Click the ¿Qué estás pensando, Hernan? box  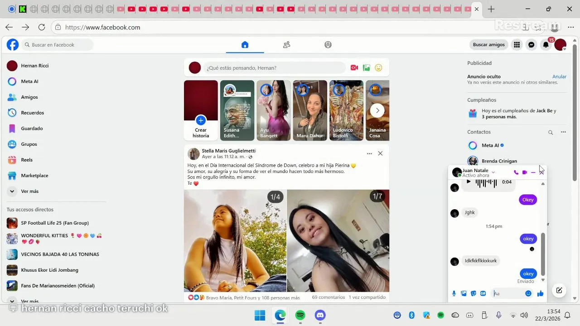pos(274,68)
